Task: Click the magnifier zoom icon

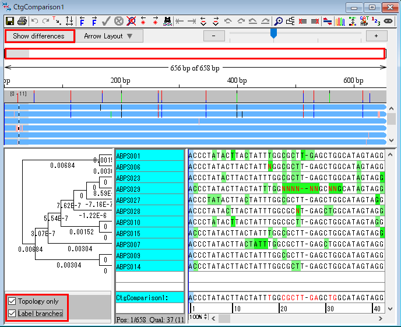Action: (x=279, y=21)
